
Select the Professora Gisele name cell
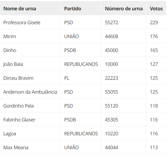[x=22, y=23]
